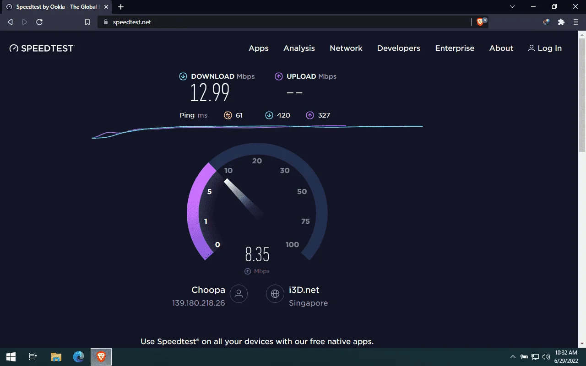Click the download ping icon showing 420
Screen dimensions: 586x366
coord(269,115)
